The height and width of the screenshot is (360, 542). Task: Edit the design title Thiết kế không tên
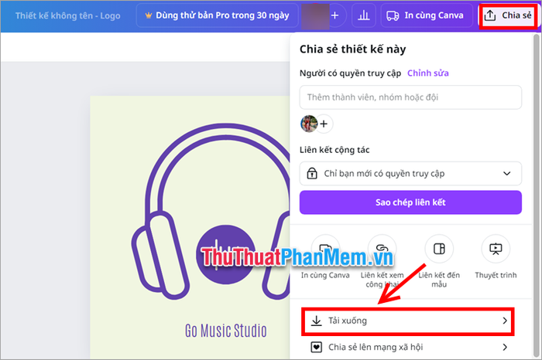pyautogui.click(x=68, y=16)
